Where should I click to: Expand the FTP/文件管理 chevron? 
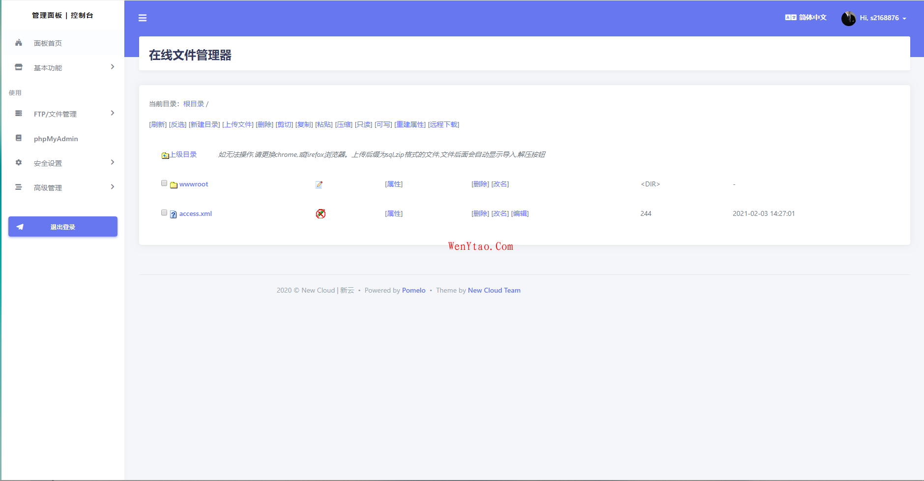(113, 113)
